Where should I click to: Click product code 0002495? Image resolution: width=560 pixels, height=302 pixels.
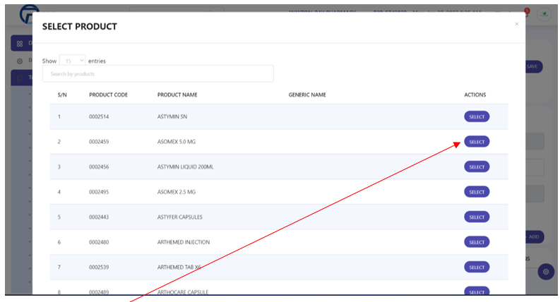coord(99,192)
